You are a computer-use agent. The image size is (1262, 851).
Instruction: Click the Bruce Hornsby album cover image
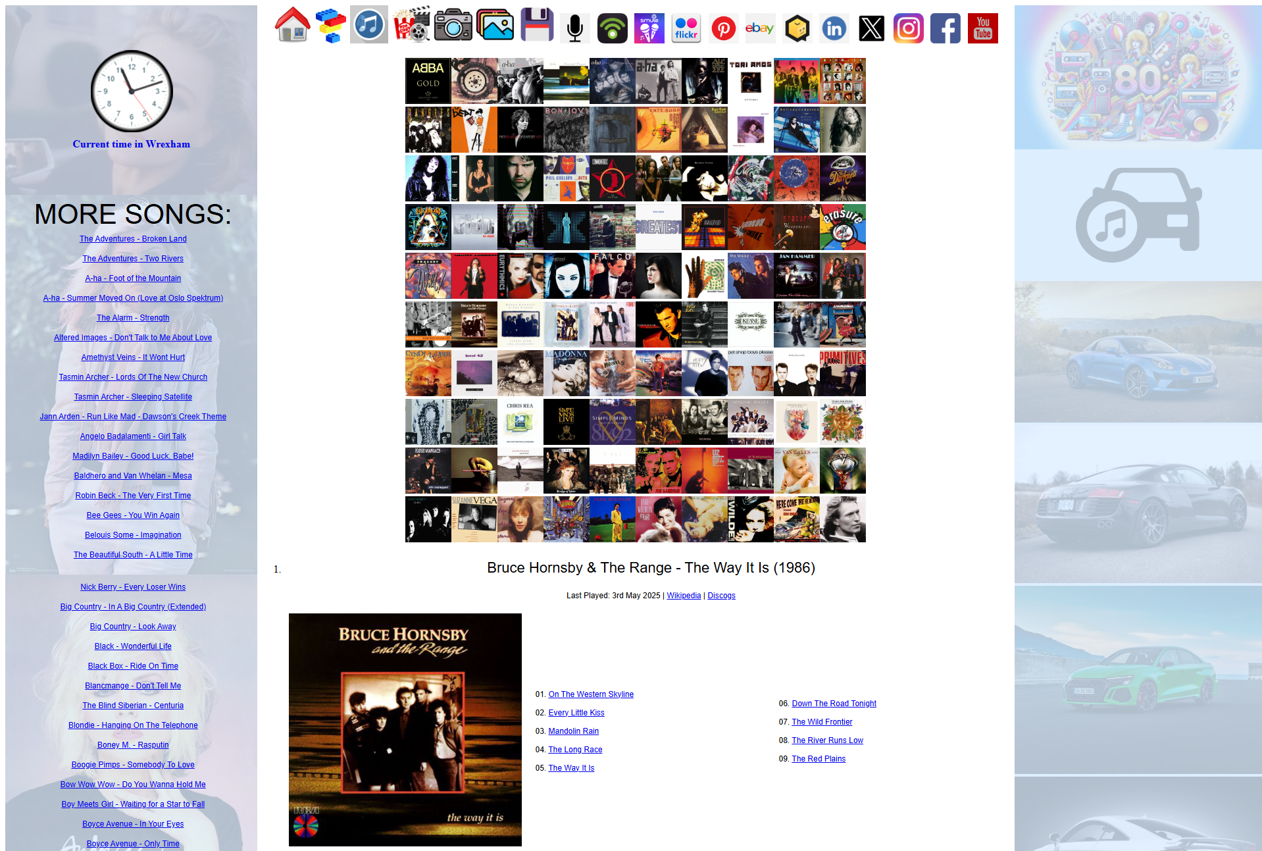point(405,730)
